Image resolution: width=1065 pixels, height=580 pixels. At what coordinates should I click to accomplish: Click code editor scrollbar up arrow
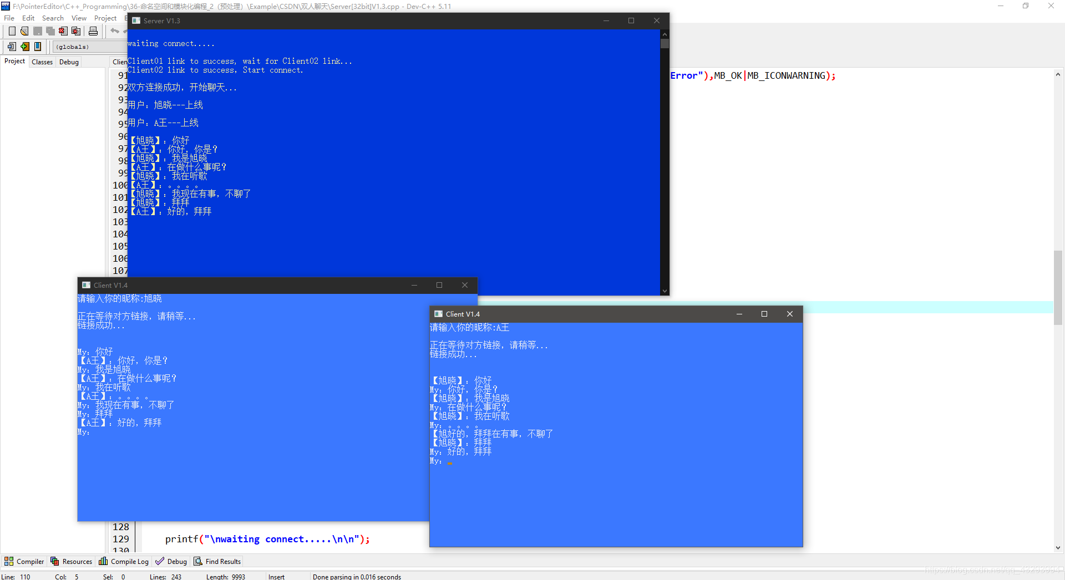(x=1058, y=74)
